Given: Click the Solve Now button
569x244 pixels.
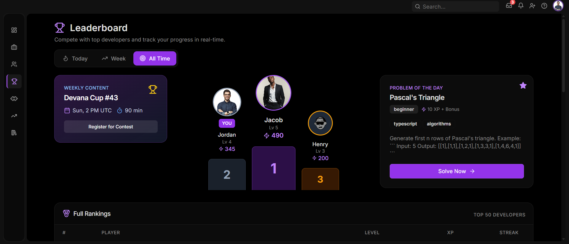Looking at the screenshot, I should [x=457, y=171].
